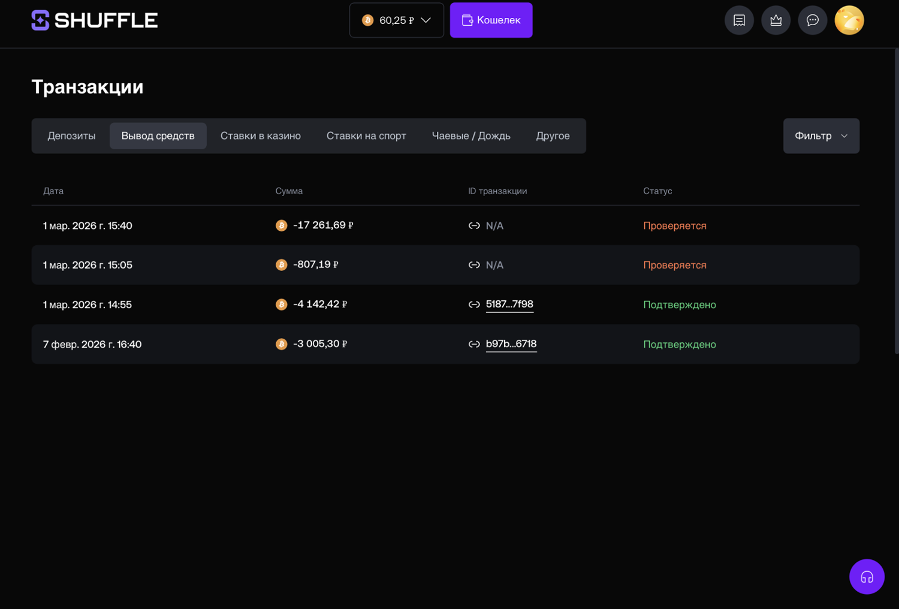
Task: Go to Чаевые / Дождь tab
Action: (470, 136)
